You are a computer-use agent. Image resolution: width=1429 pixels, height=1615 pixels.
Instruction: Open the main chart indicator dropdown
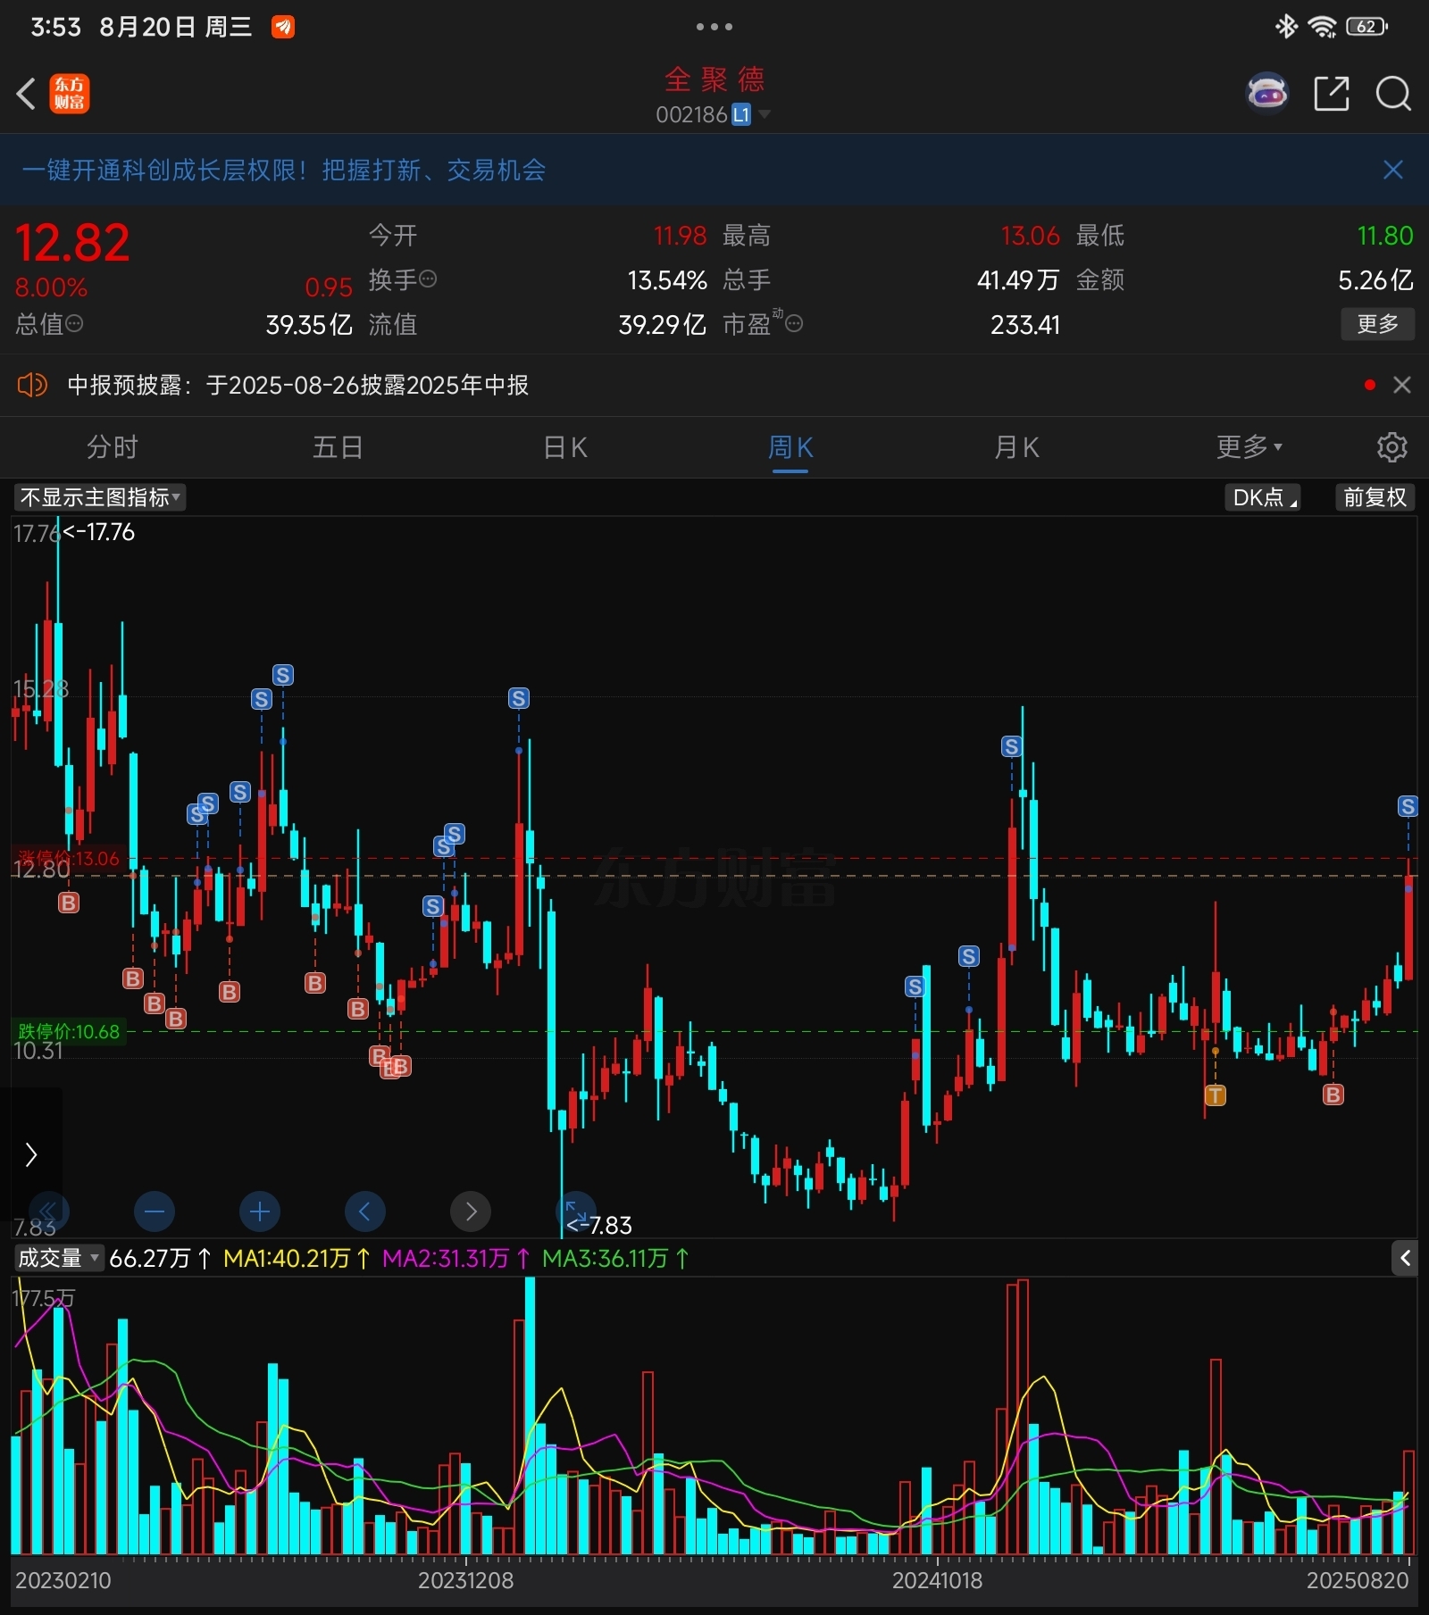tap(100, 497)
